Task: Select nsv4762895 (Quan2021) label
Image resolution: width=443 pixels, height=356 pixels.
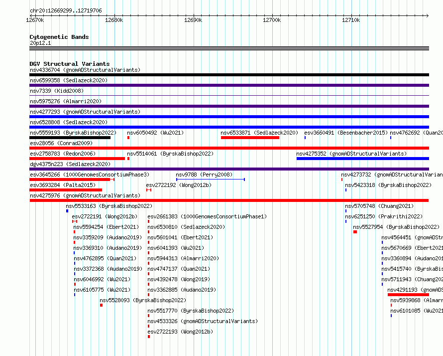Action: 105,258
